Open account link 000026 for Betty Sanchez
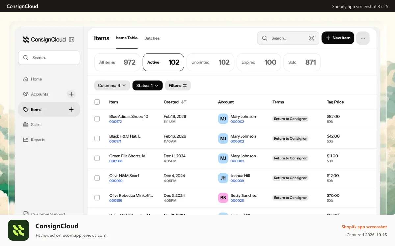395x246 pixels. [237, 200]
